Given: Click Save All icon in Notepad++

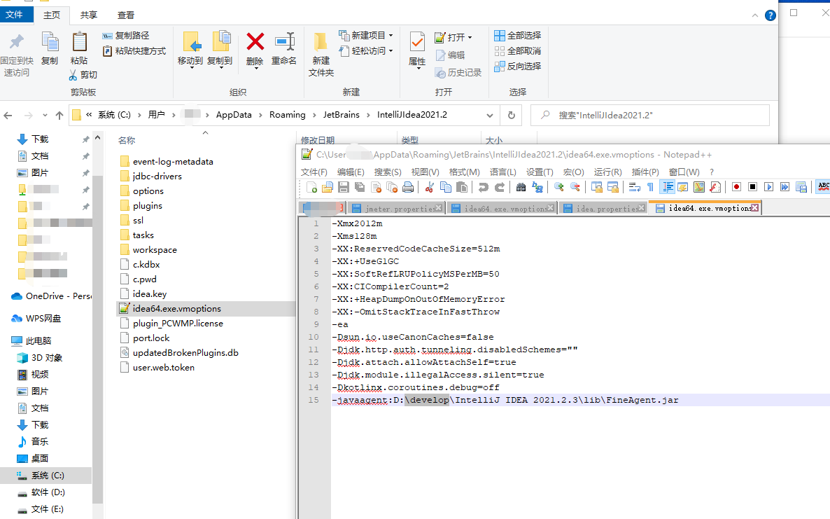Looking at the screenshot, I should tap(360, 187).
